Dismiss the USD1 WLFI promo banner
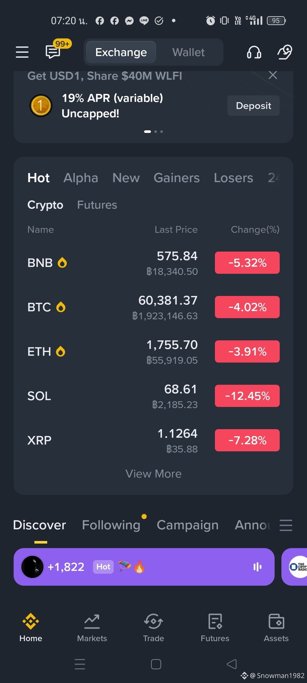Screen dimensions: 307x683 273,75
